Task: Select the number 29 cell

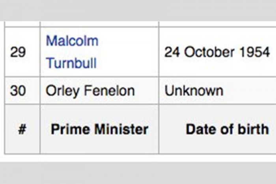Action: click(22, 52)
